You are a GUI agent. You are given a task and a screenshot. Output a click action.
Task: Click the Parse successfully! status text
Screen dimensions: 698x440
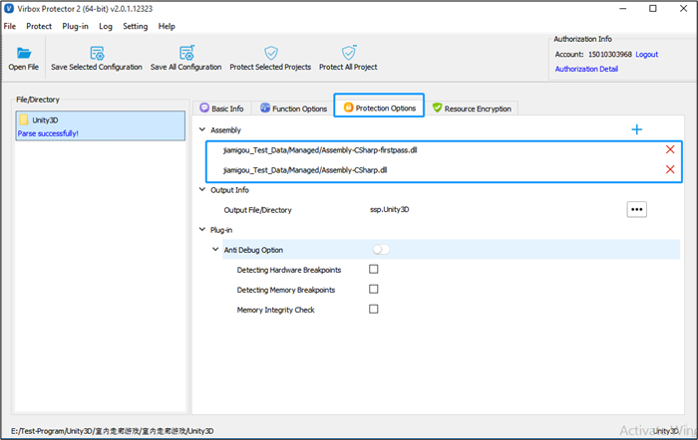pyautogui.click(x=48, y=133)
